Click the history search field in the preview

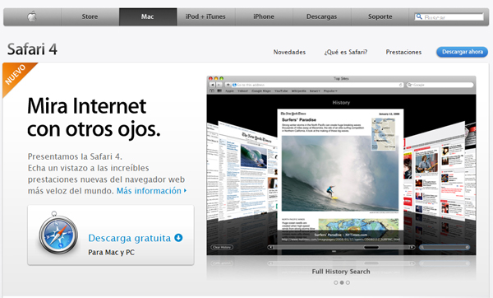point(445,247)
